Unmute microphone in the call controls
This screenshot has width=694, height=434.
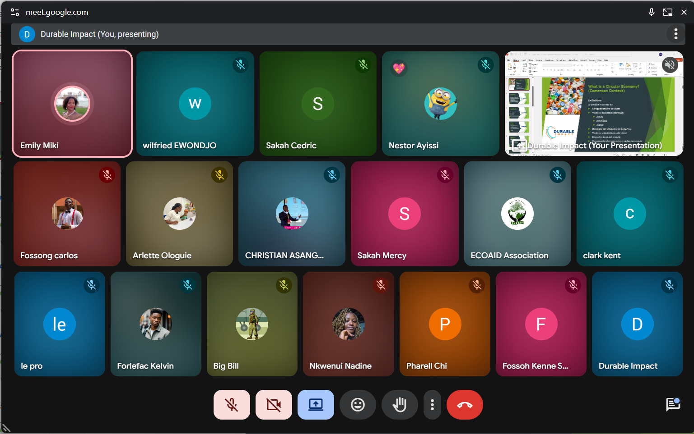click(232, 405)
